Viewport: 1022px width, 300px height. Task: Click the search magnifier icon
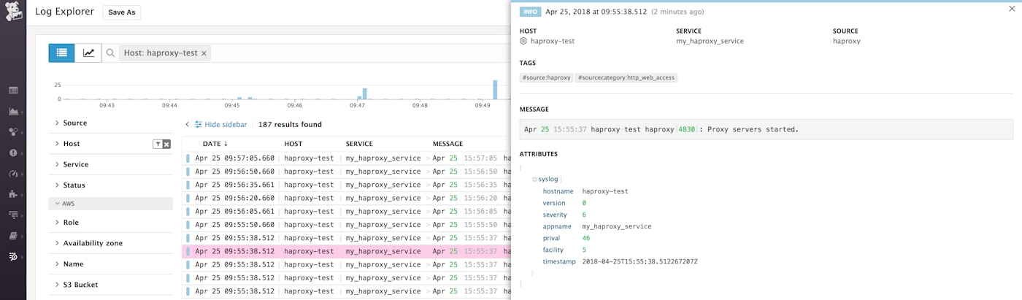[110, 53]
